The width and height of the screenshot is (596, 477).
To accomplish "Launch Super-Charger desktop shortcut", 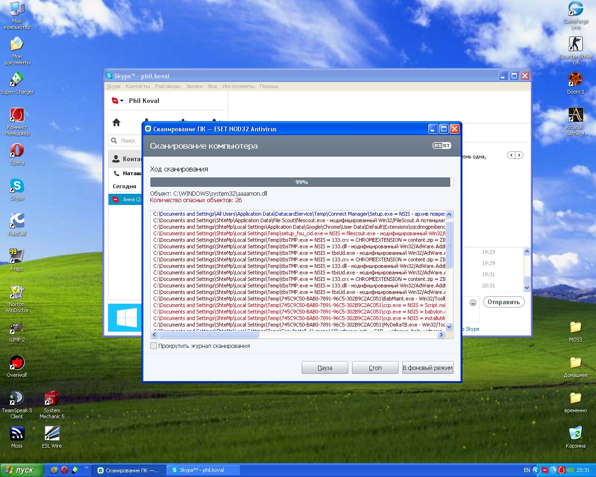I will tap(17, 83).
